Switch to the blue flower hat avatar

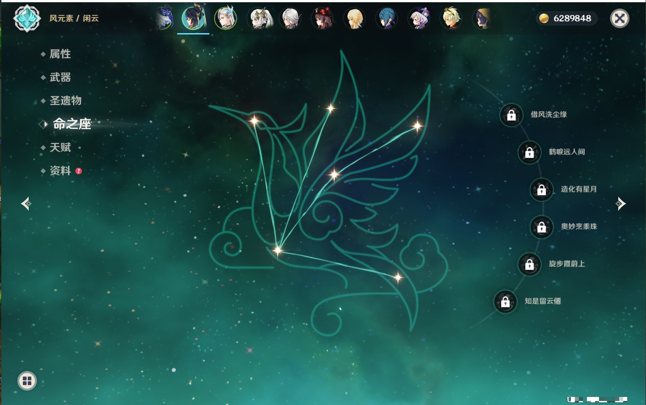[x=165, y=18]
